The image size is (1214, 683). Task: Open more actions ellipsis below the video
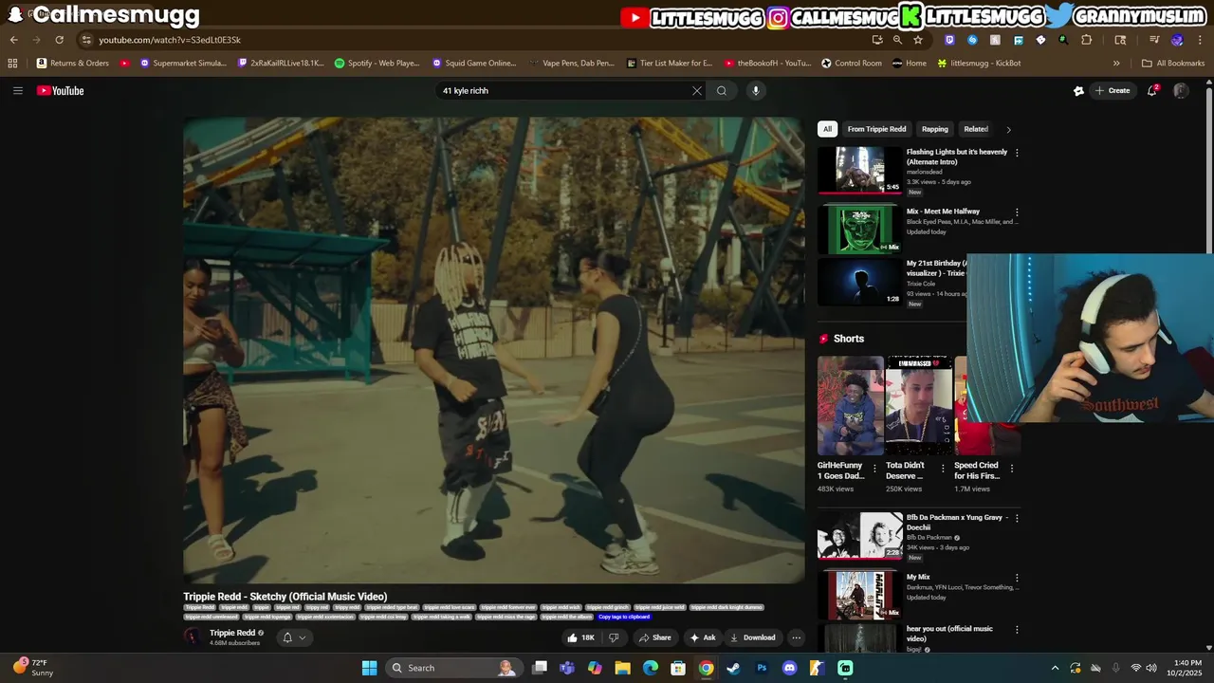click(x=797, y=637)
